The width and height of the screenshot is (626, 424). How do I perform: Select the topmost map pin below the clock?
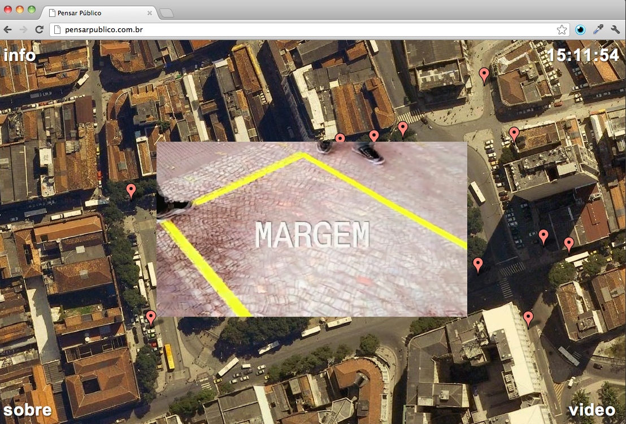click(x=484, y=76)
